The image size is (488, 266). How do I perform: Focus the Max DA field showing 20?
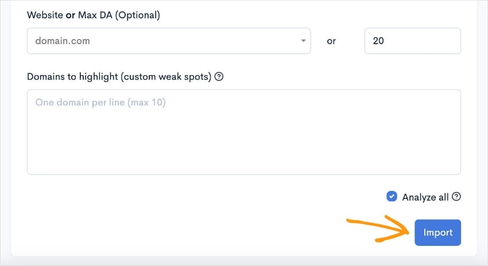412,41
